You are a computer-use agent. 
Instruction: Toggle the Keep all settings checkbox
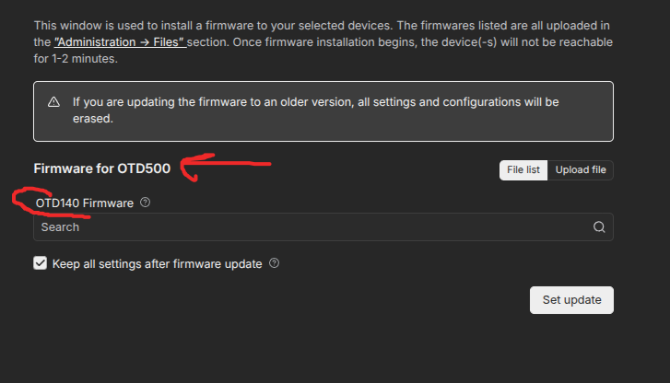click(41, 264)
